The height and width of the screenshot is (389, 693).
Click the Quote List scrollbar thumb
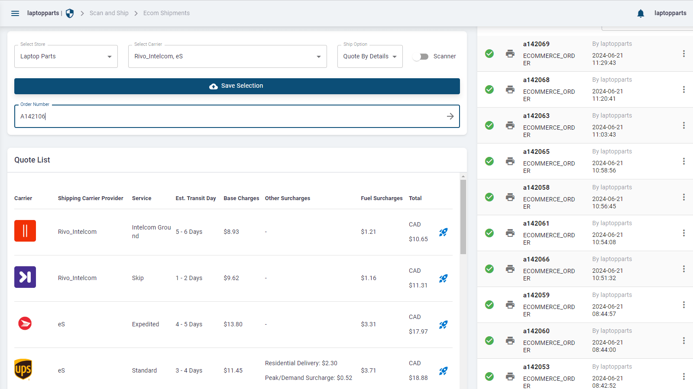coord(463,217)
